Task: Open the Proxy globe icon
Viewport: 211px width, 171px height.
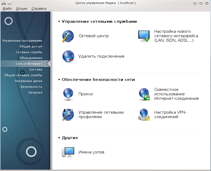Action: coord(68,94)
